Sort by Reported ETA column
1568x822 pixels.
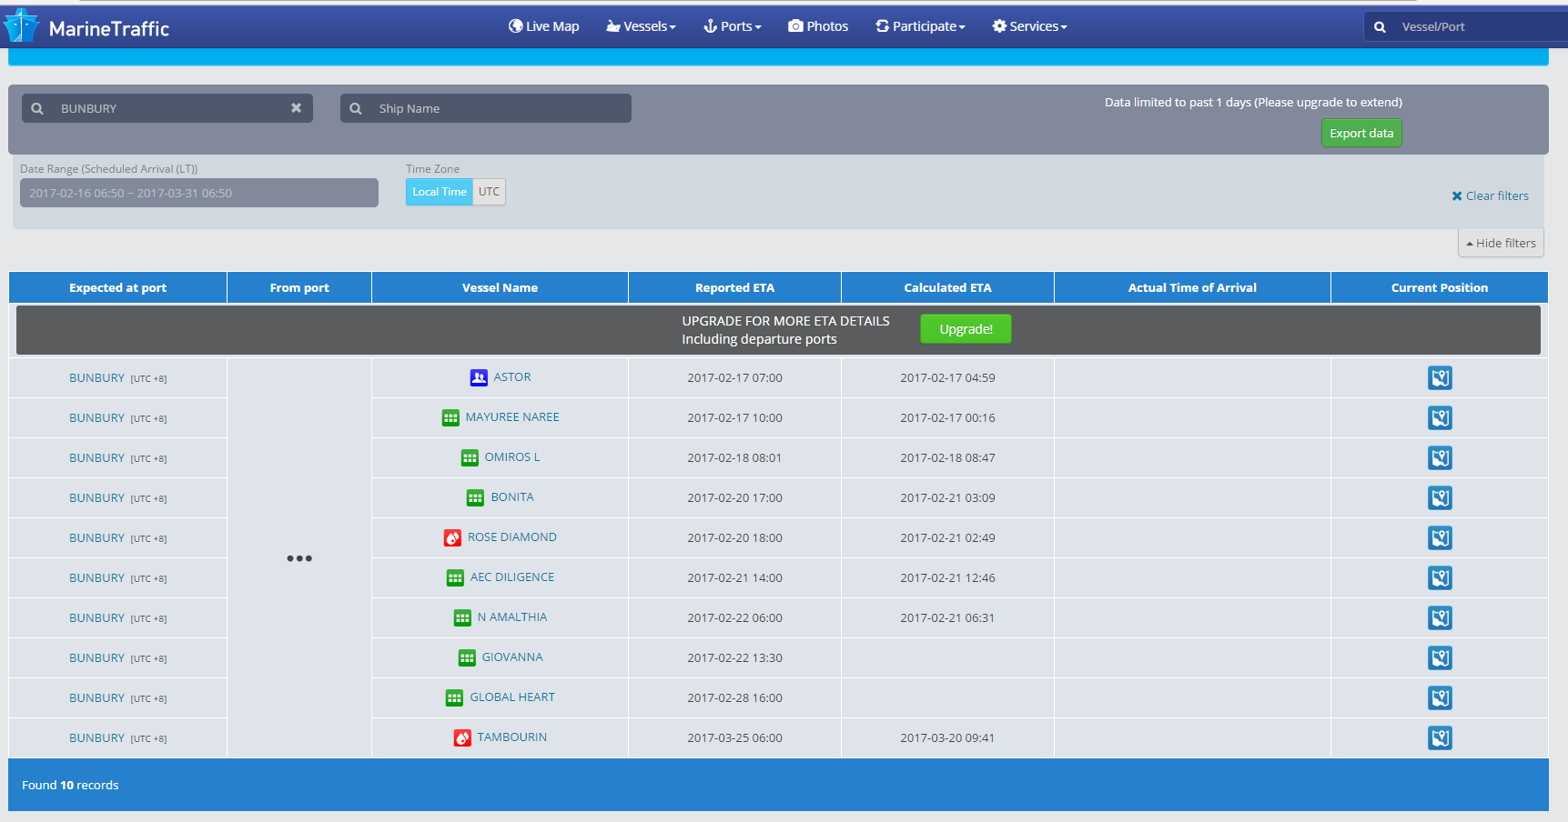tap(734, 287)
